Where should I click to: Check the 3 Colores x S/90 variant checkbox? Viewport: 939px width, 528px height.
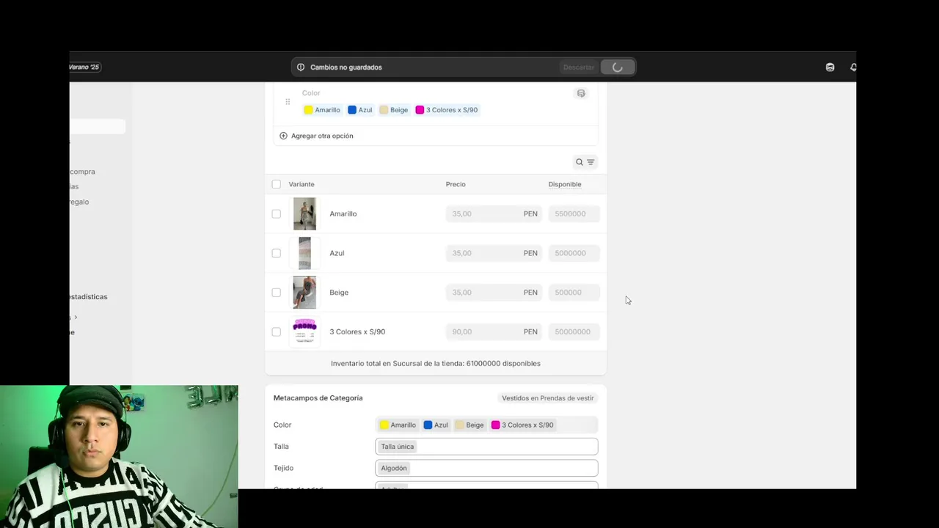(276, 331)
